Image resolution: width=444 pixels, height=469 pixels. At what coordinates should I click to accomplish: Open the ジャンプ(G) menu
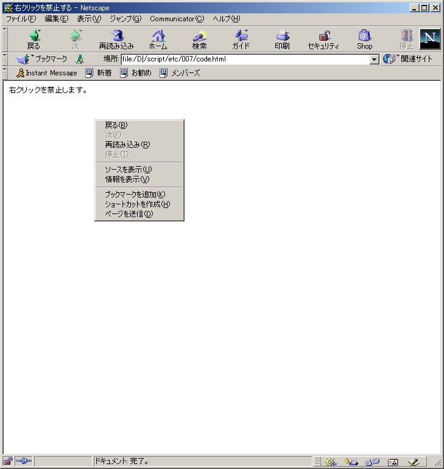click(x=125, y=19)
